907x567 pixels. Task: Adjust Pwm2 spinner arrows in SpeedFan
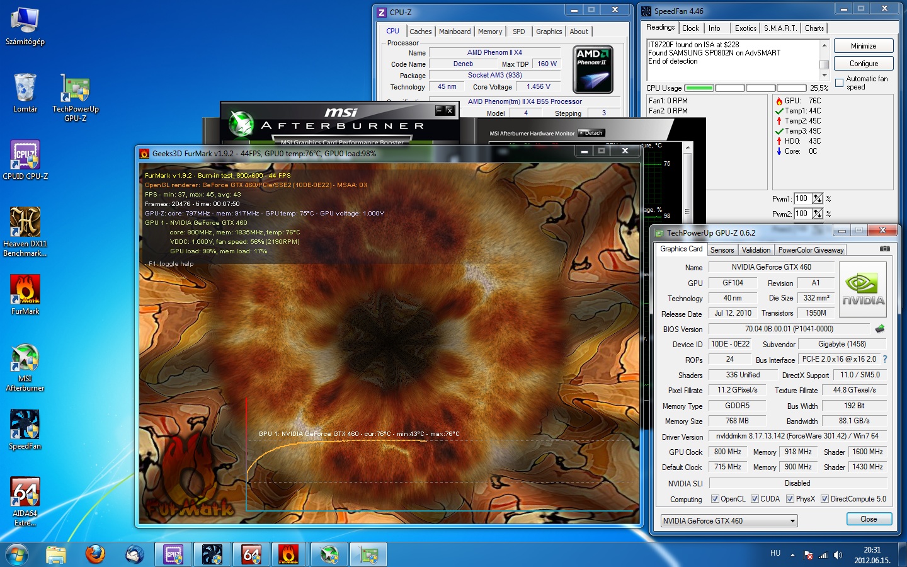(818, 214)
